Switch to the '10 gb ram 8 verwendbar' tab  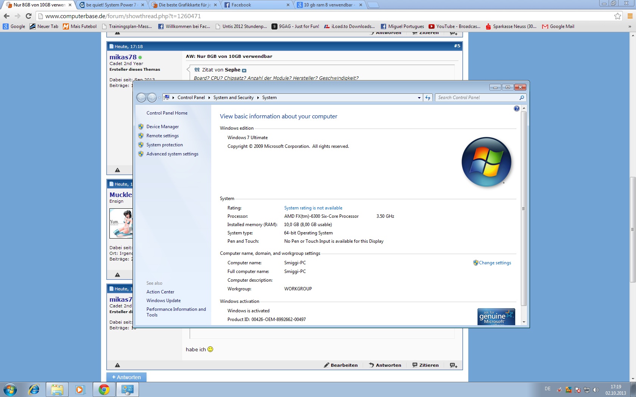330,5
